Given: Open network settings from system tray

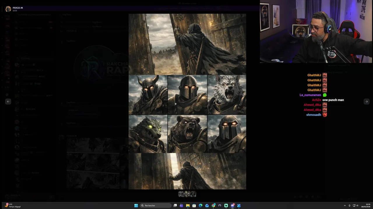Looking at the screenshot, I should click(x=354, y=206).
